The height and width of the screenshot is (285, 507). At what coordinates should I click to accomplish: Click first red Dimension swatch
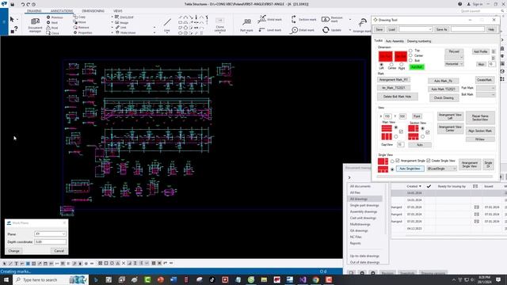pos(386,56)
